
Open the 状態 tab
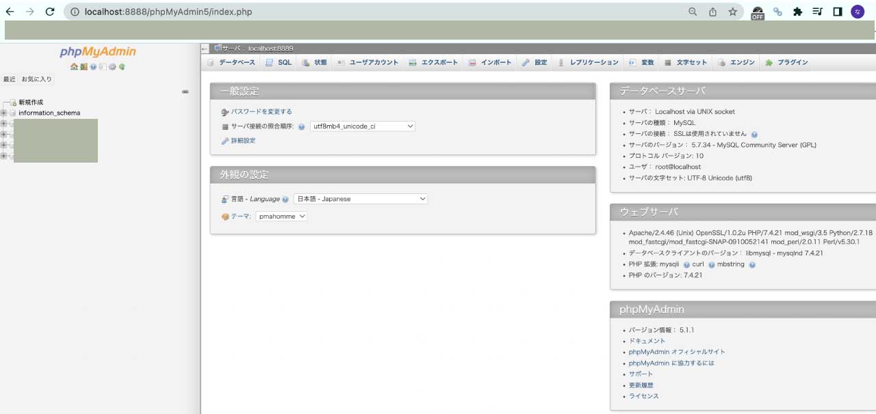[315, 62]
